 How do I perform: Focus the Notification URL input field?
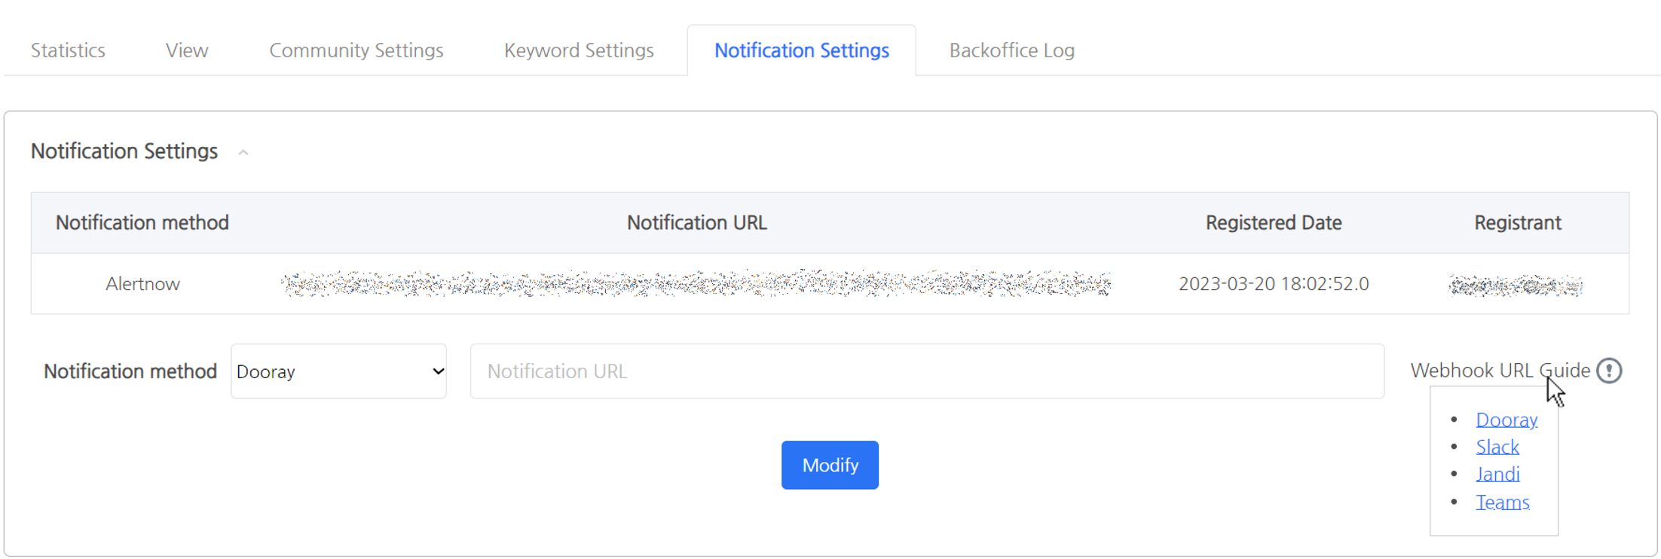[927, 371]
